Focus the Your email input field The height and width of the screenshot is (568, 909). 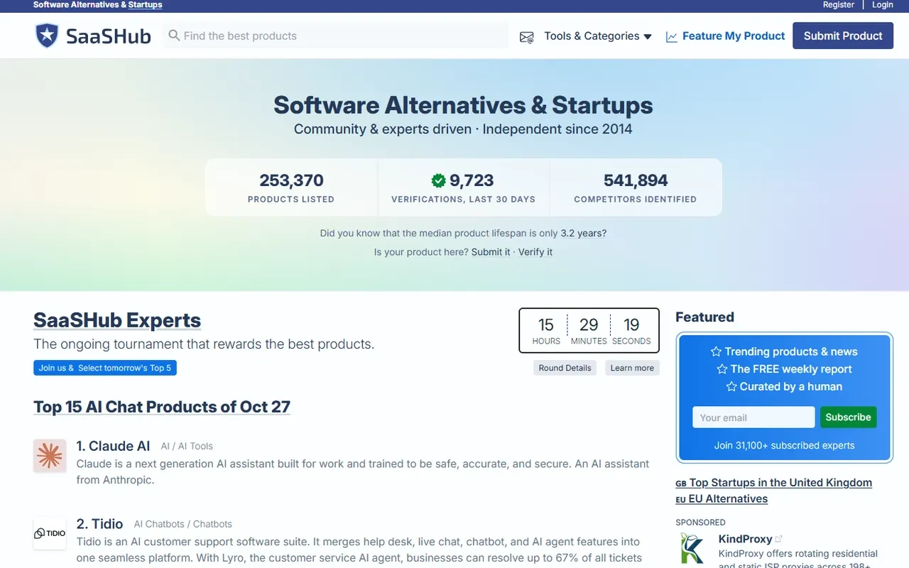click(753, 417)
